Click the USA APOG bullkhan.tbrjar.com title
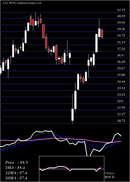 [22, 3]
